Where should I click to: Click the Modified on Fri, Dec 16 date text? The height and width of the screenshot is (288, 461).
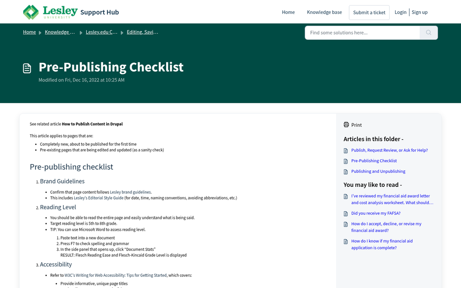82,80
